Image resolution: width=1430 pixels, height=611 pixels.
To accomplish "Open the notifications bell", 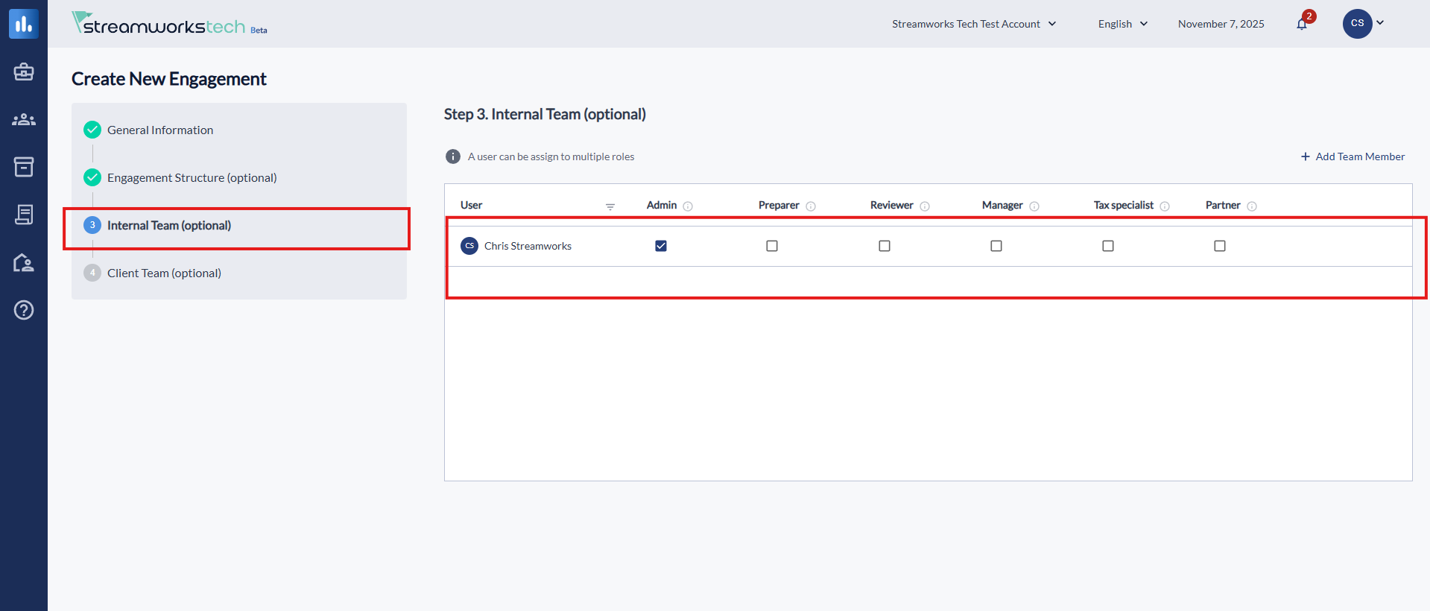I will click(x=1302, y=24).
